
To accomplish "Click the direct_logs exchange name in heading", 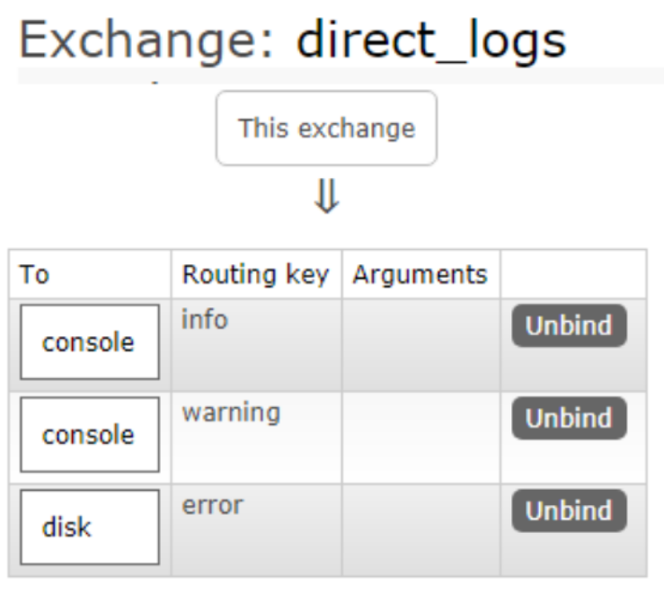I will click(430, 40).
